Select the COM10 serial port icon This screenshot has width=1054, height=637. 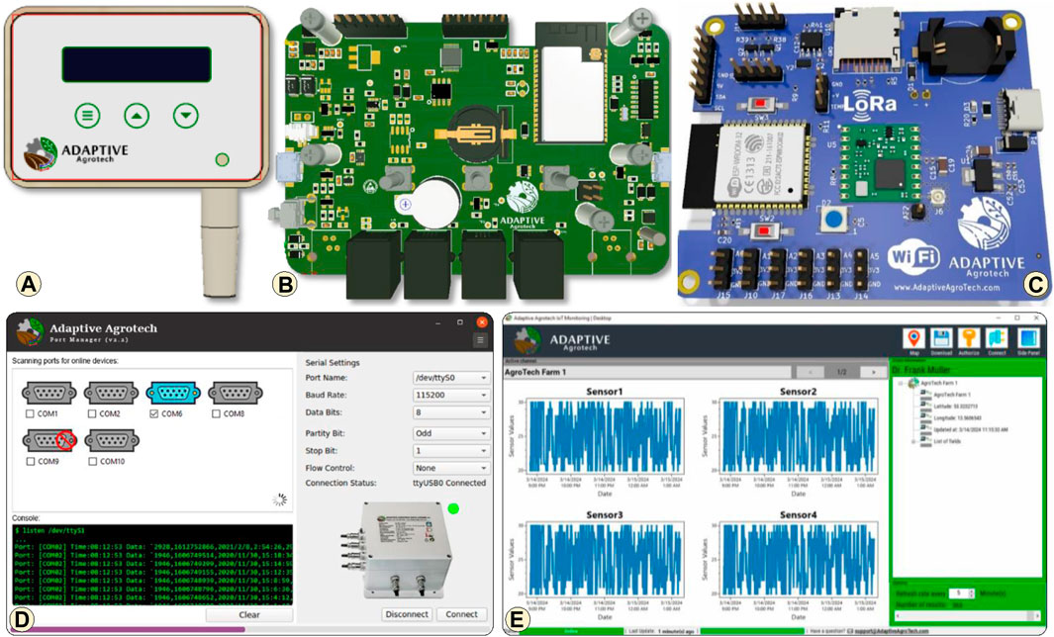pyautogui.click(x=112, y=440)
